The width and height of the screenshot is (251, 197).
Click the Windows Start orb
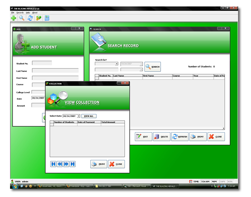(x=15, y=186)
